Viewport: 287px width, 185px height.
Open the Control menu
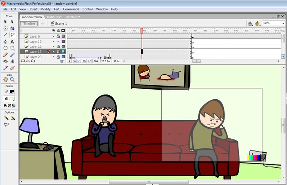click(88, 9)
